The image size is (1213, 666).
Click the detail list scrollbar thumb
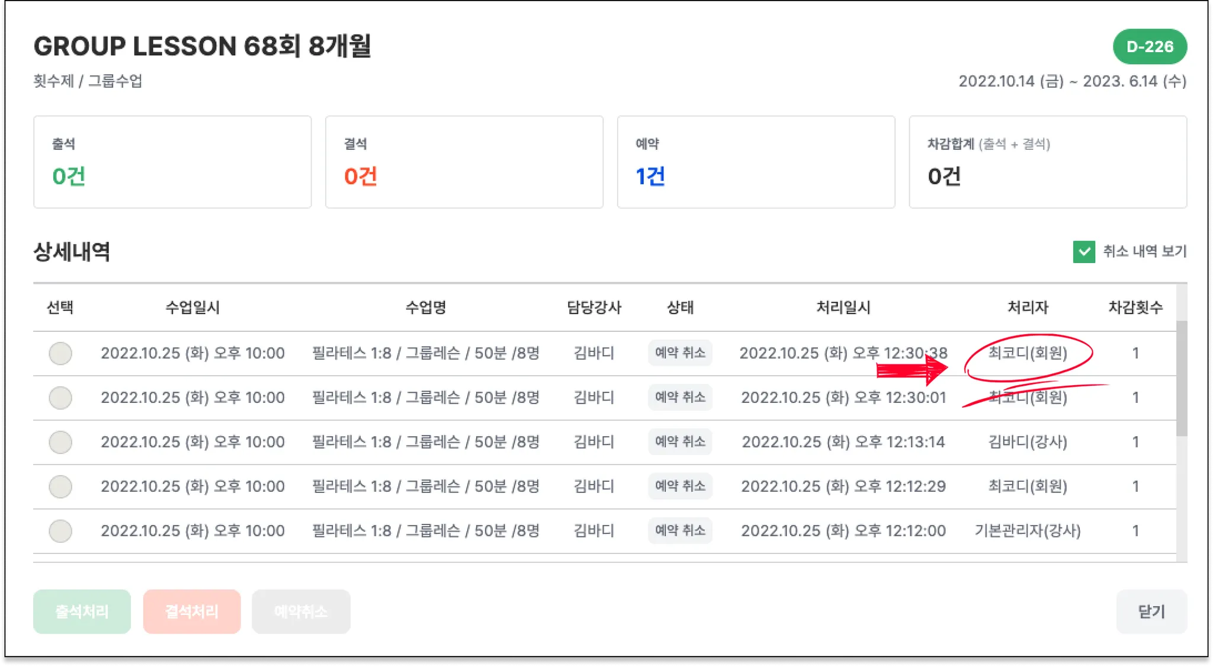point(1182,378)
